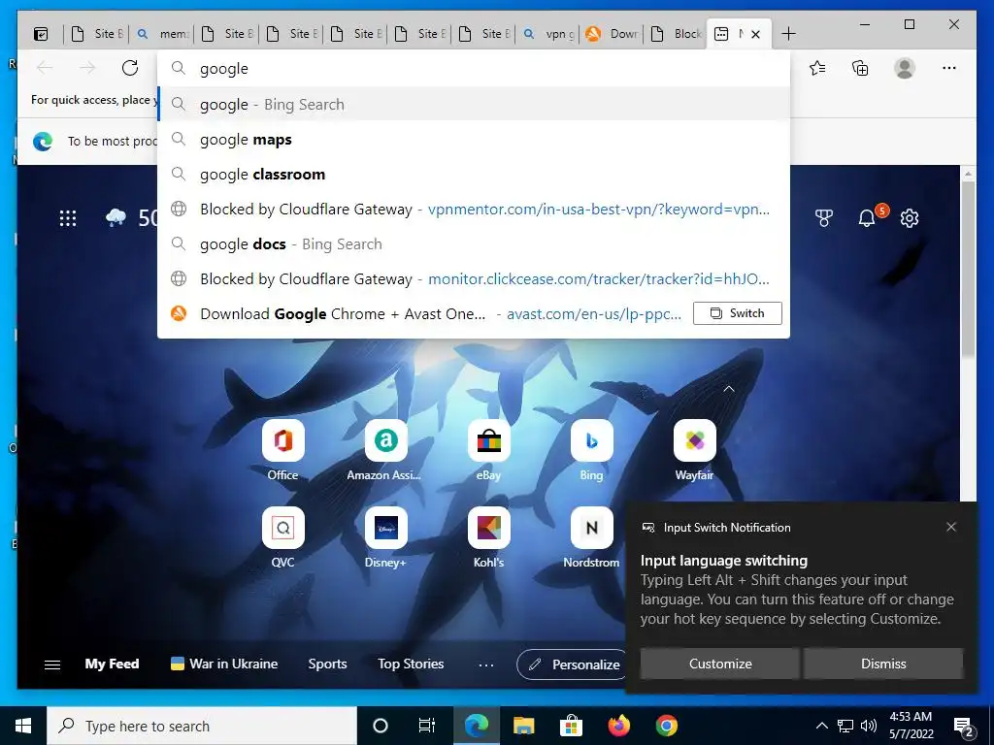Open the weather widget cloud icon

116,218
